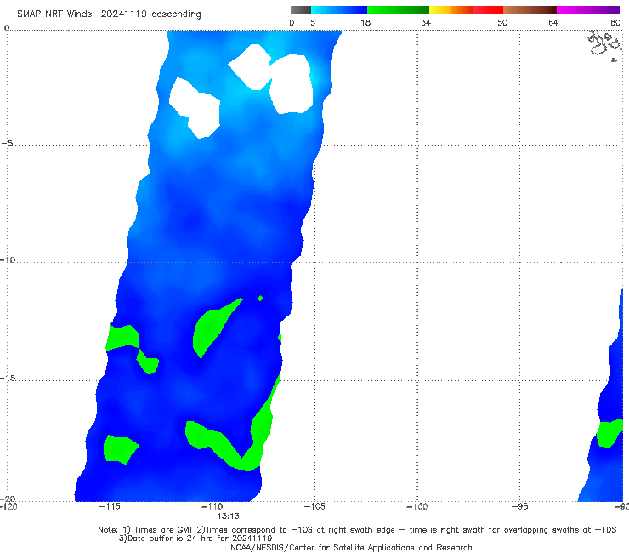629x553 pixels.
Task: Click colorbar label '80'
Action: pos(615,22)
